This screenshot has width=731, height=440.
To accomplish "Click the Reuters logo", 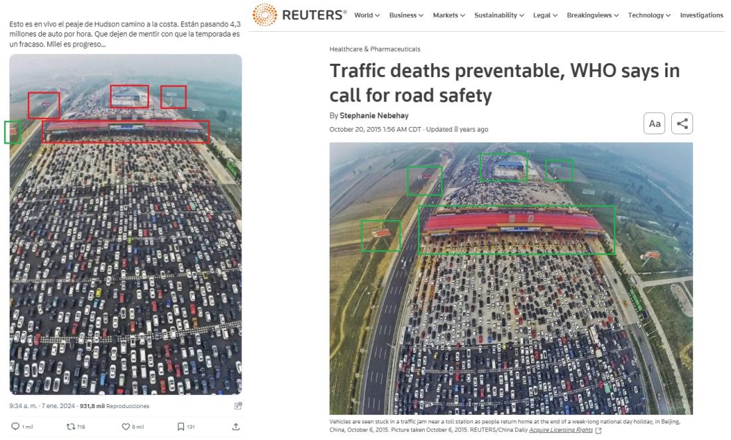I will click(299, 15).
